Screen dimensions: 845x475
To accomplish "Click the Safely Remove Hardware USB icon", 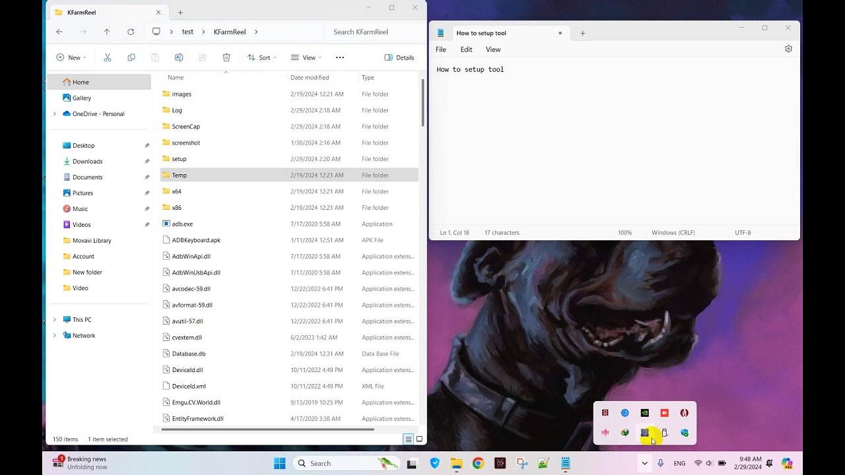I will [665, 433].
